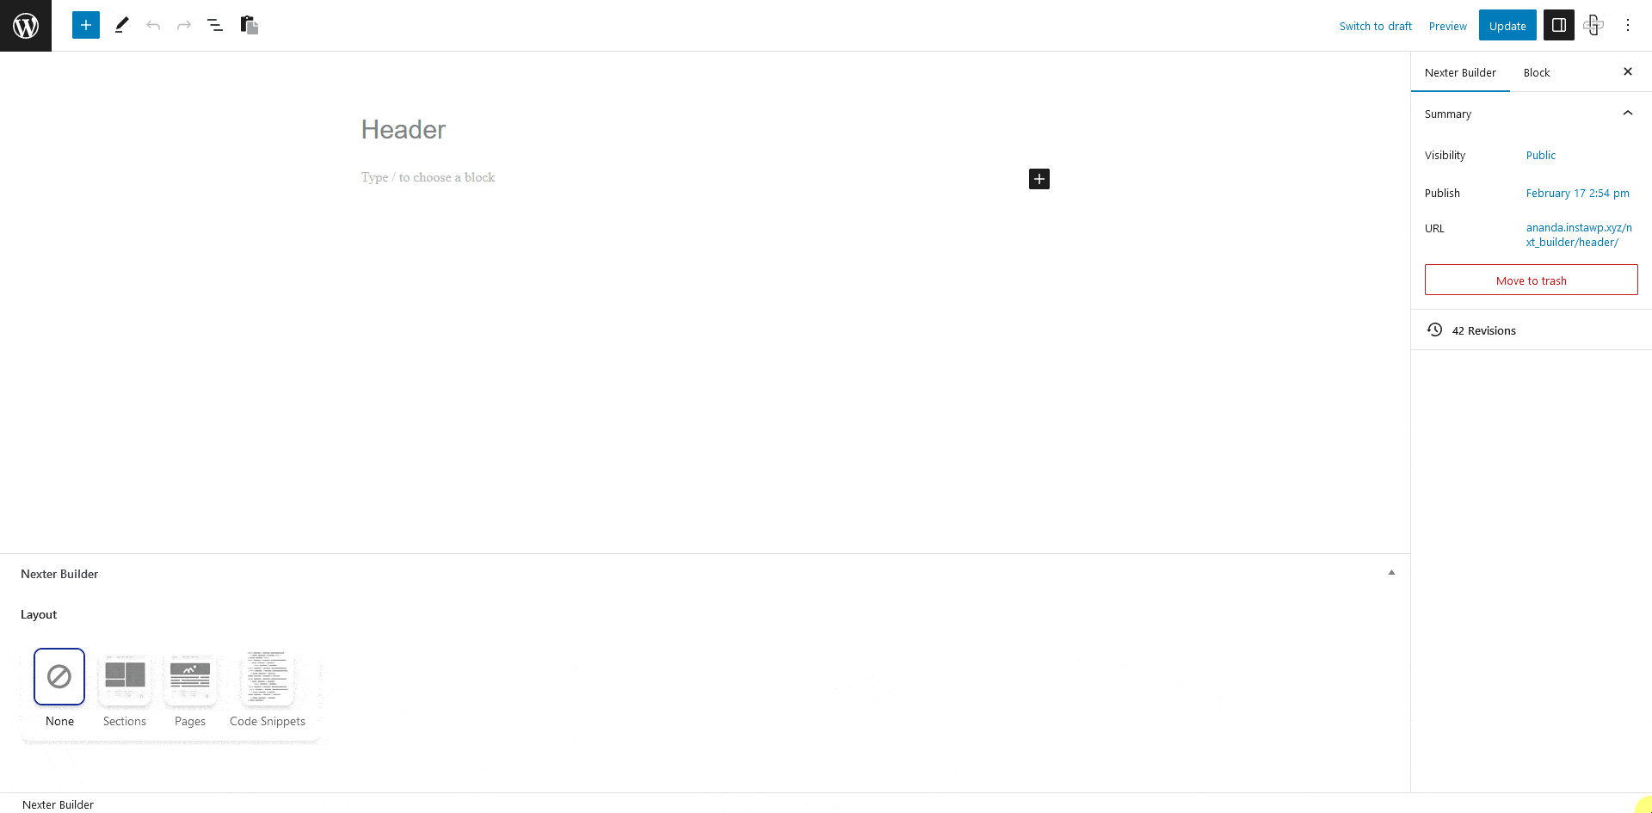
Task: Click the Switch to draft link
Action: pos(1376,26)
